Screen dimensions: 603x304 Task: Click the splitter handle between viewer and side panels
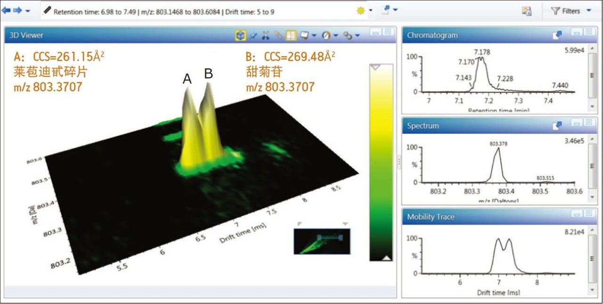399,161
